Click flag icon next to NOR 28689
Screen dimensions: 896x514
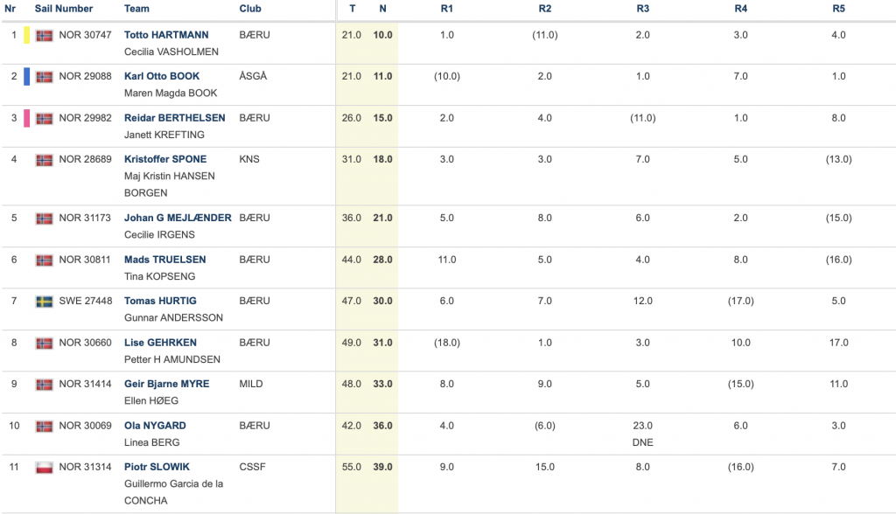click(44, 160)
